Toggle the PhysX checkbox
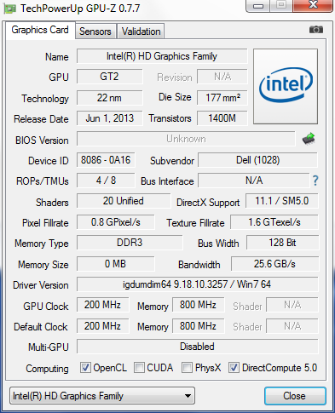Screen dimensions: 335x413 187,368
